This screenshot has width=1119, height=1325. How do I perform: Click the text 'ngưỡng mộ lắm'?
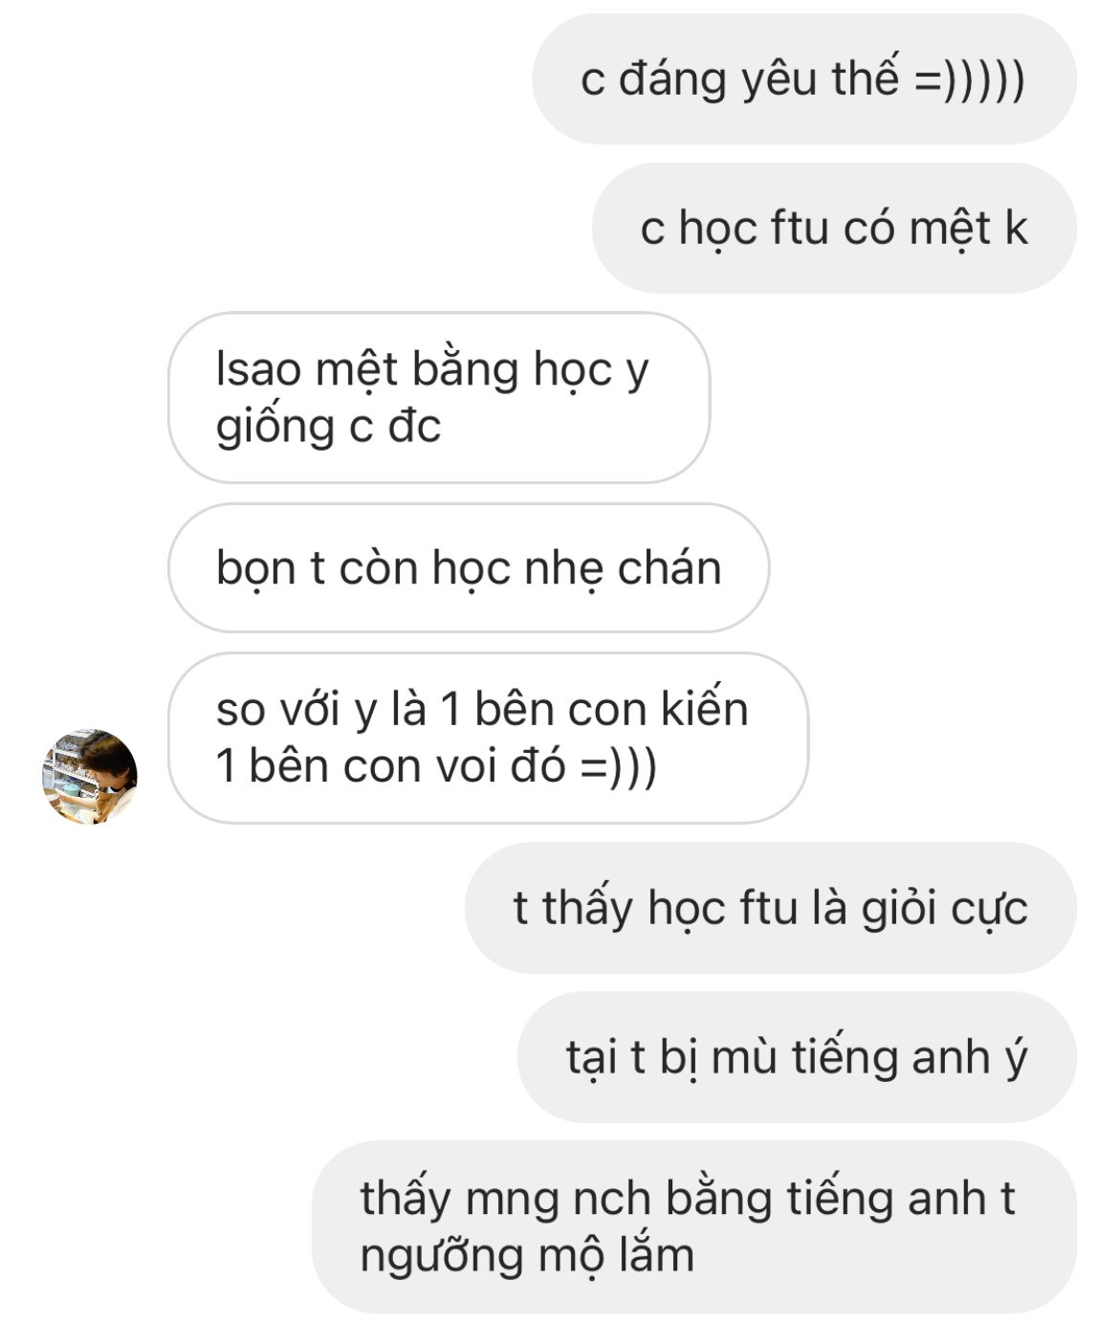coord(527,1256)
